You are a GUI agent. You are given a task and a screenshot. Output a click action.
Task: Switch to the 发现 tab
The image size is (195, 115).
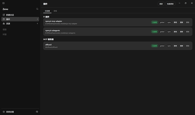(55, 11)
